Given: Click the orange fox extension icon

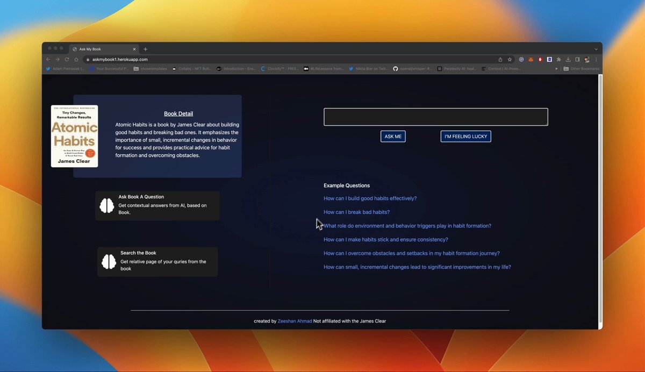Looking at the screenshot, I should point(531,59).
